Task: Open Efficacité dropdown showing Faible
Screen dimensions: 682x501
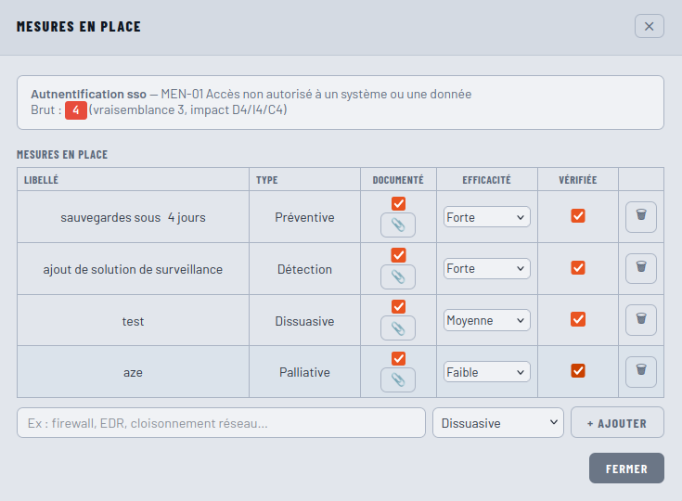Action: click(487, 372)
